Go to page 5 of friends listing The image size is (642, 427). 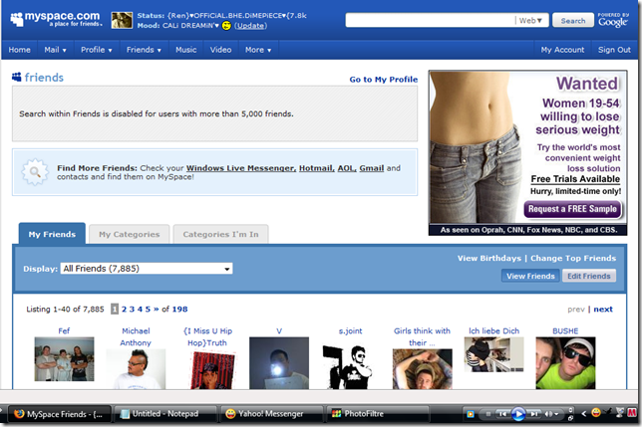(148, 310)
